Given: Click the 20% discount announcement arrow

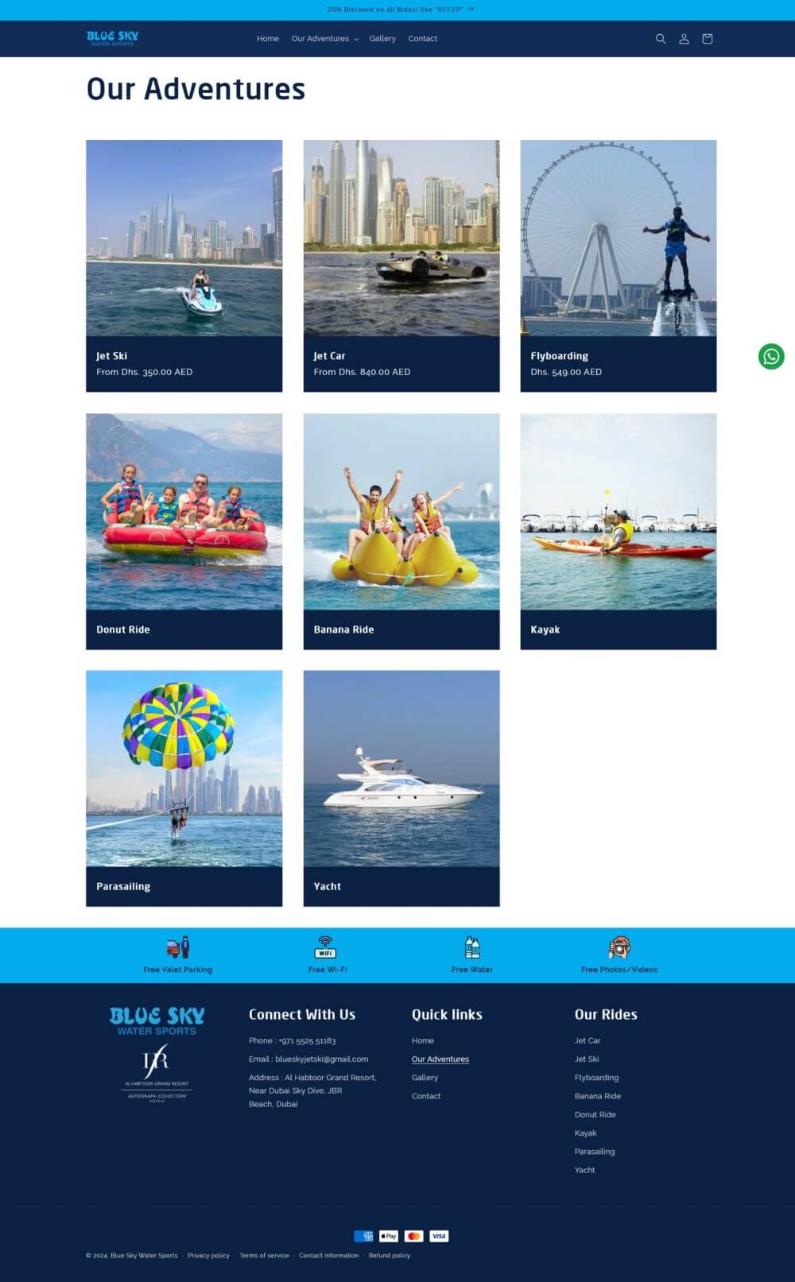Looking at the screenshot, I should (x=471, y=10).
